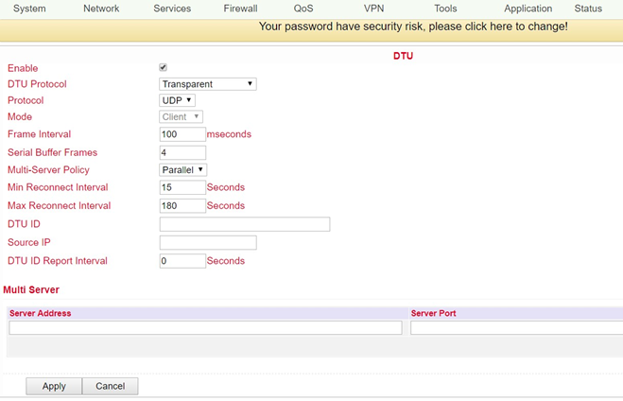The width and height of the screenshot is (623, 401).
Task: Select the Mode Client dropdown
Action: [181, 116]
